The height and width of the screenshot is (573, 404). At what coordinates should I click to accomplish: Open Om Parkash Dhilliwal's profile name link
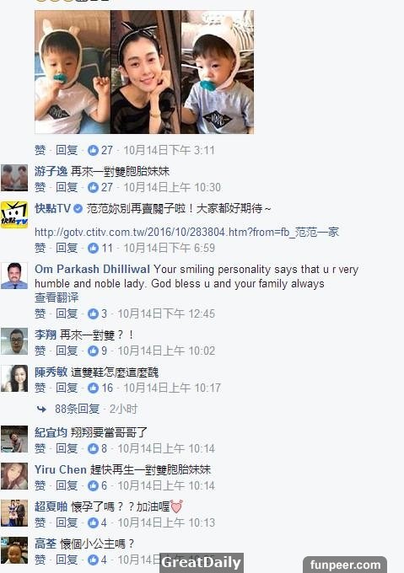pyautogui.click(x=92, y=270)
